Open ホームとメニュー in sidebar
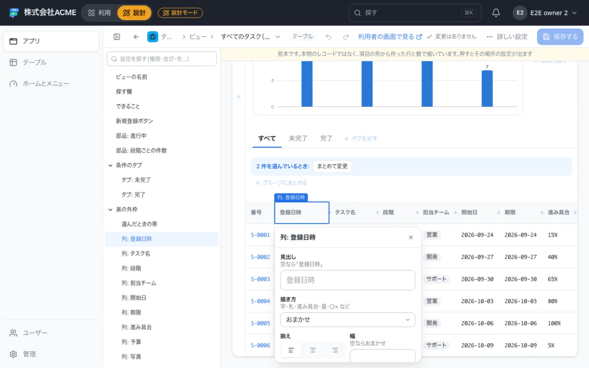 coord(51,84)
